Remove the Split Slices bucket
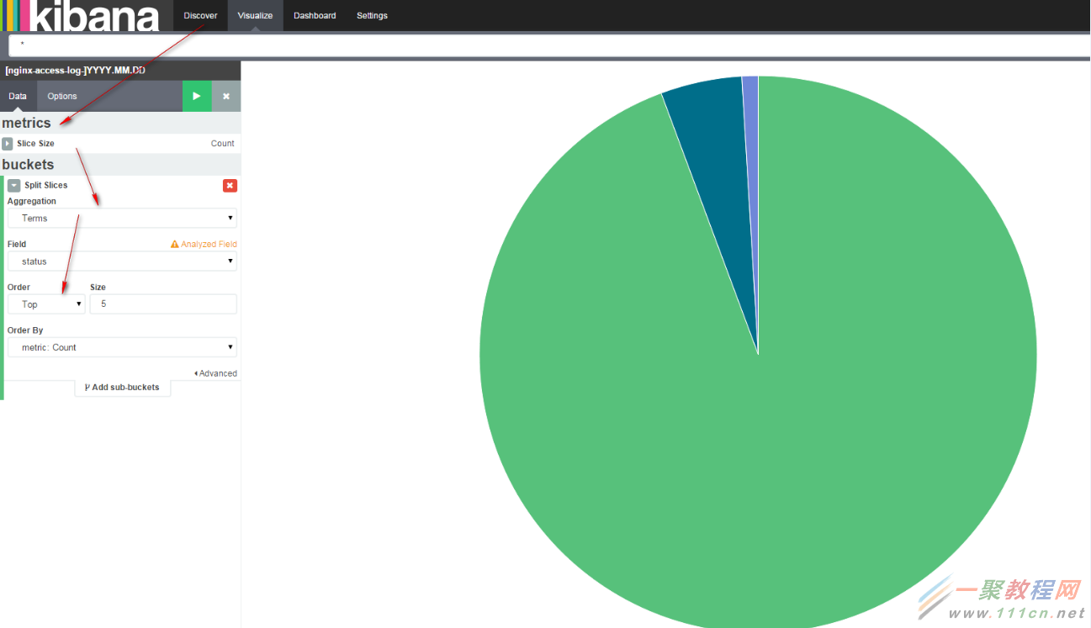The width and height of the screenshot is (1091, 628). (x=230, y=185)
